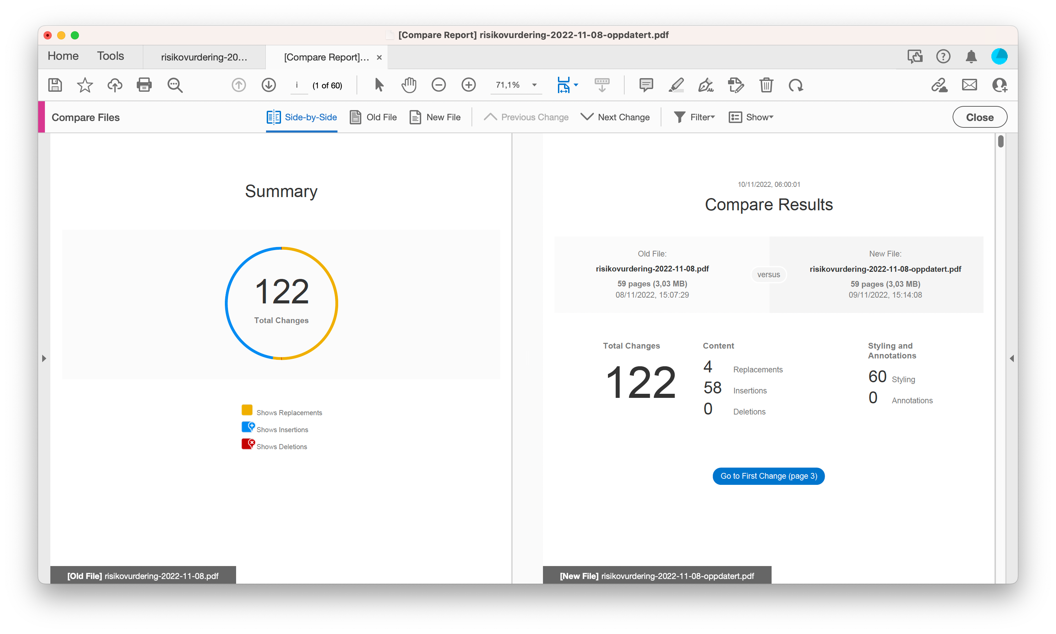This screenshot has width=1056, height=634.
Task: Click the Edit PDF stamp icon
Action: (x=736, y=85)
